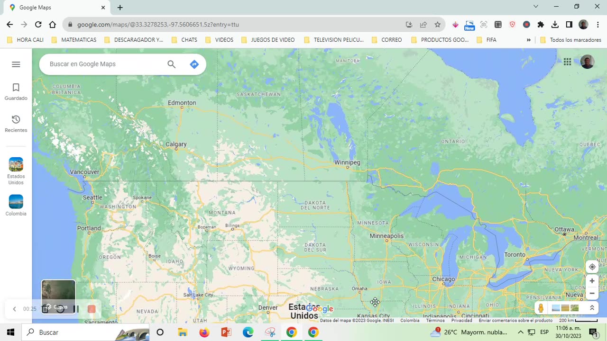Open the Extensions puzzle icon
This screenshot has height=341, width=607.
541,25
